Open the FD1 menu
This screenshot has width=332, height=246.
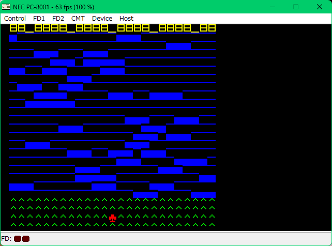39,19
